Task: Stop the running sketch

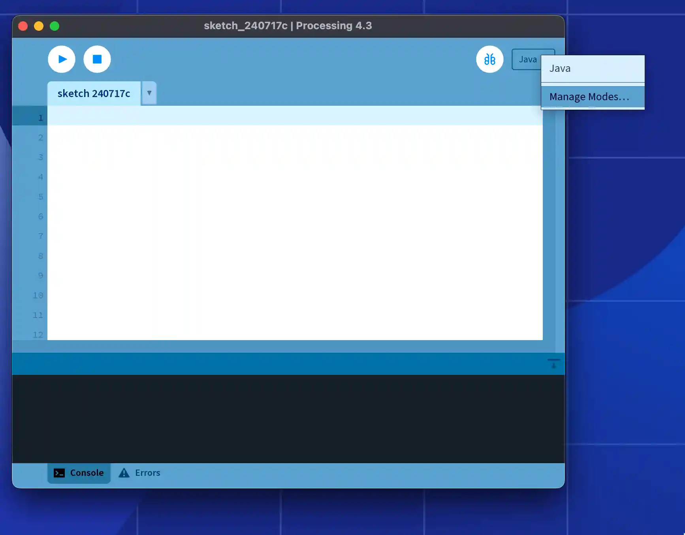Action: [x=97, y=59]
